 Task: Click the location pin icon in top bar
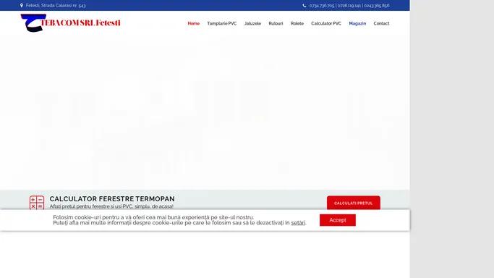[22, 5]
